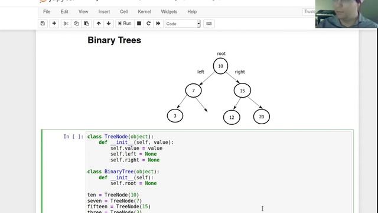This screenshot has width=378, height=213.
Task: Open the Help menu
Action: click(x=192, y=12)
